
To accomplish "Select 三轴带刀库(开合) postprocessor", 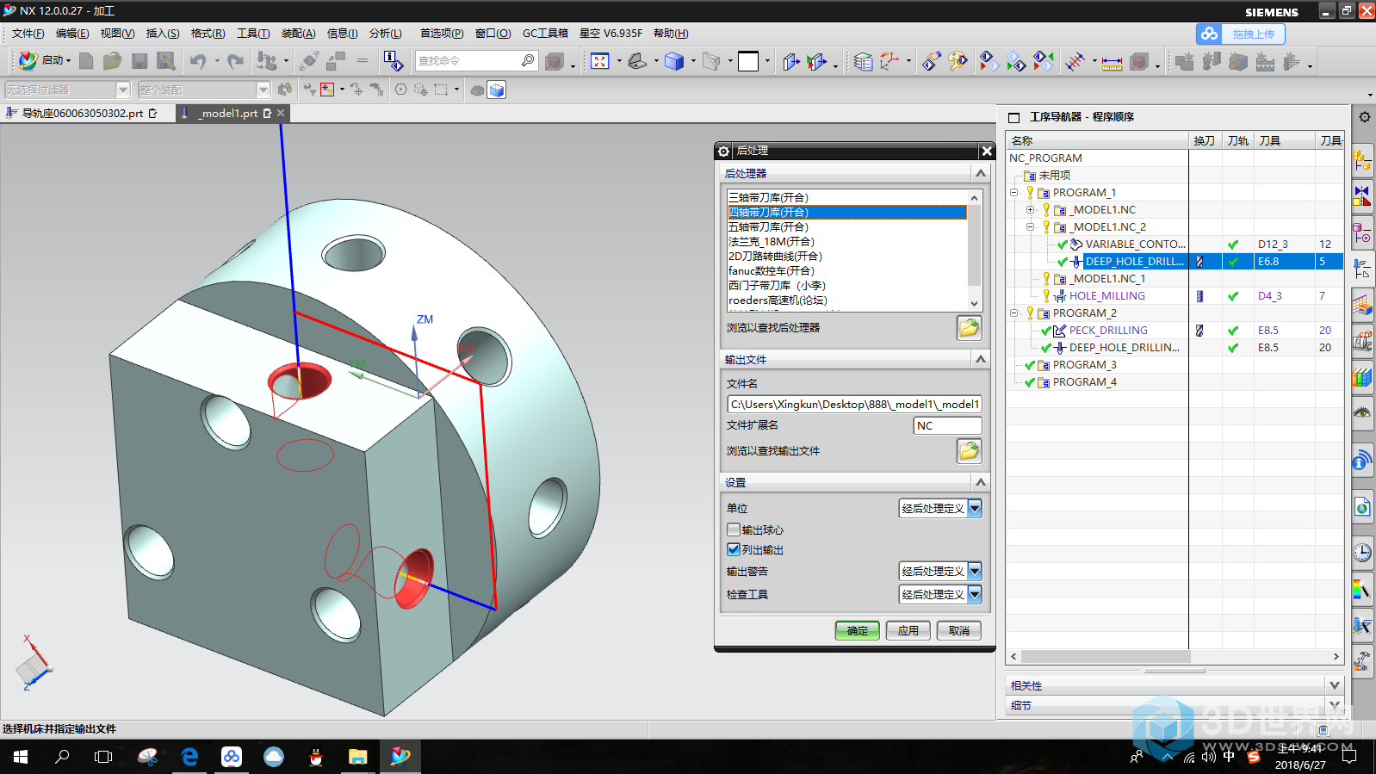I will coord(847,198).
